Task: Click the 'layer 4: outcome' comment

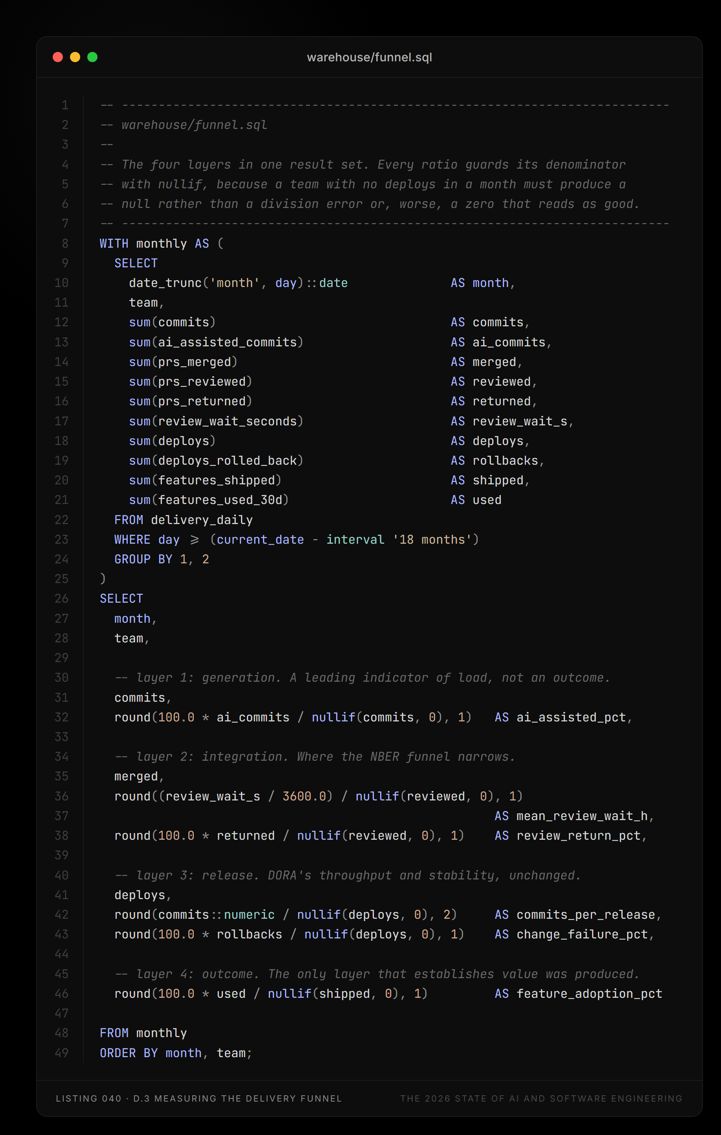Action: [377, 974]
